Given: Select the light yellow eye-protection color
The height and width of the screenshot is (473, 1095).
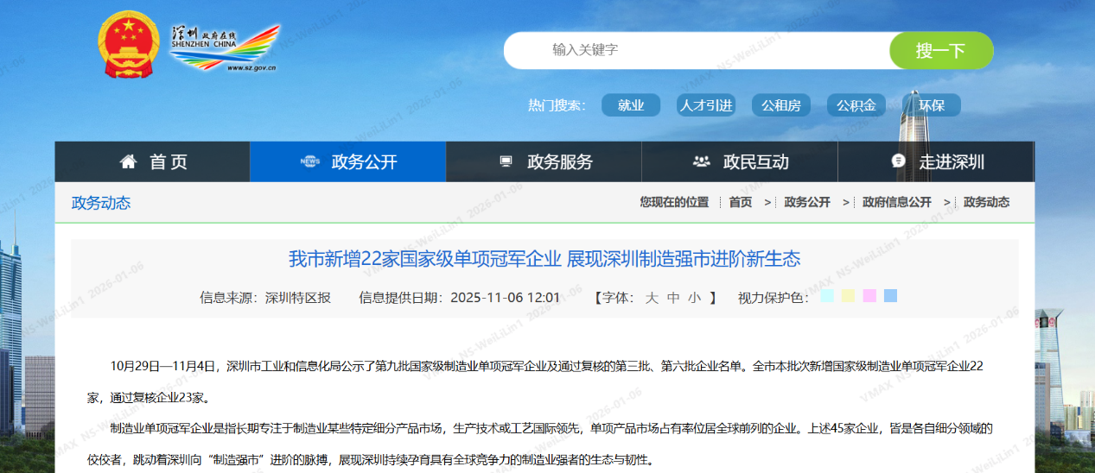Looking at the screenshot, I should tap(848, 296).
